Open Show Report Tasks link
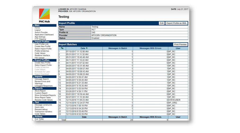This screenshot has height=133, width=240. coord(43,98)
